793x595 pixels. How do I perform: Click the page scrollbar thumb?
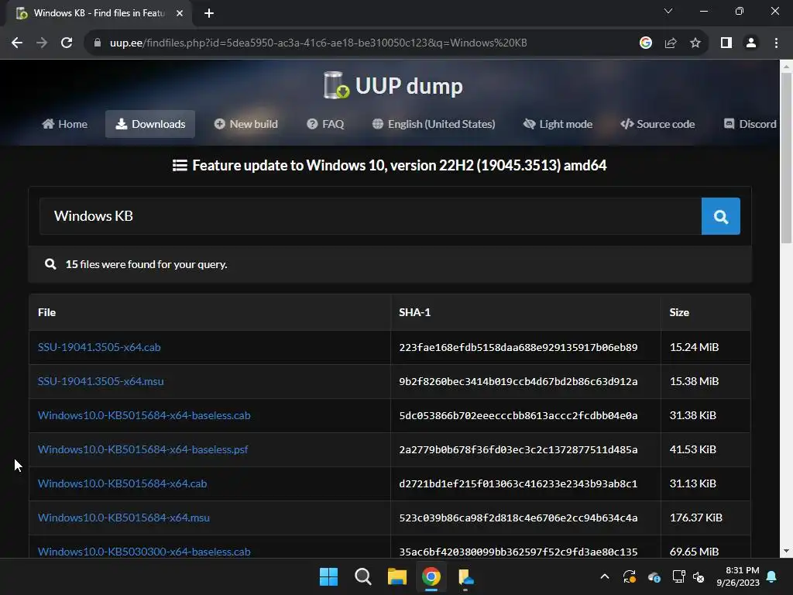point(786,158)
